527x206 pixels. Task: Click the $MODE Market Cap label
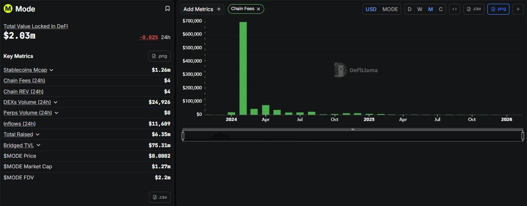coord(28,166)
